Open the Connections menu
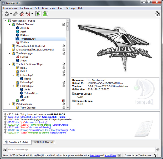 10,8
